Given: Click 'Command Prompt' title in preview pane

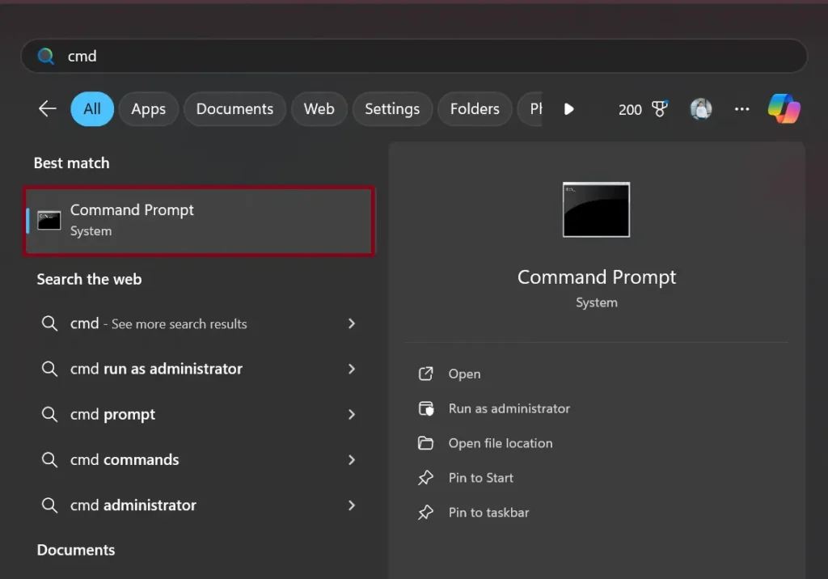Looking at the screenshot, I should tap(597, 277).
